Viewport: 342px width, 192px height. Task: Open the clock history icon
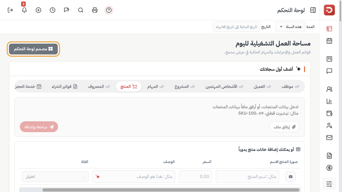52,10
